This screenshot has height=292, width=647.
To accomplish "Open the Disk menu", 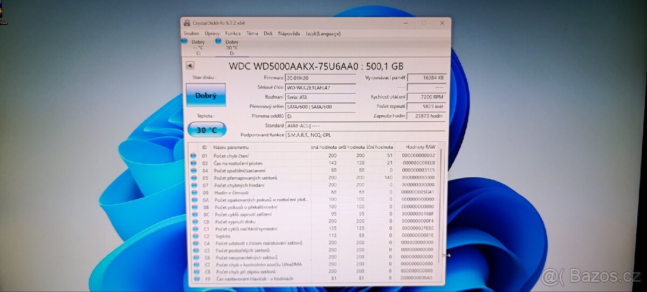I will (x=268, y=33).
